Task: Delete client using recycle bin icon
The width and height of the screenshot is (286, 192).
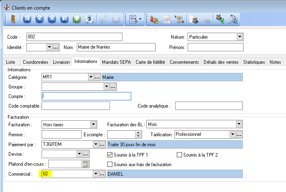Action: click(x=89, y=19)
